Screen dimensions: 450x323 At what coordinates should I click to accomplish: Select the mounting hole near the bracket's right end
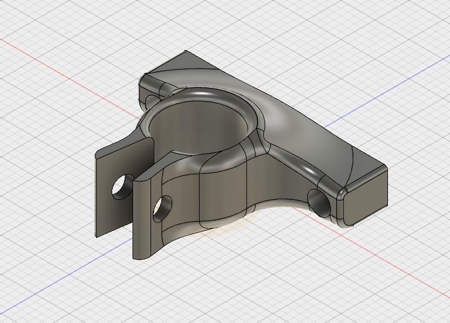(319, 203)
